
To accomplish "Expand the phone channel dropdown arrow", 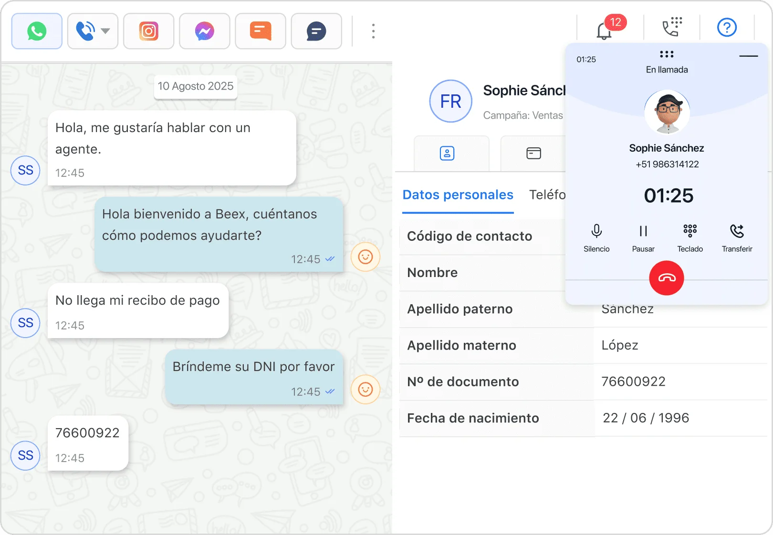I will pos(105,31).
